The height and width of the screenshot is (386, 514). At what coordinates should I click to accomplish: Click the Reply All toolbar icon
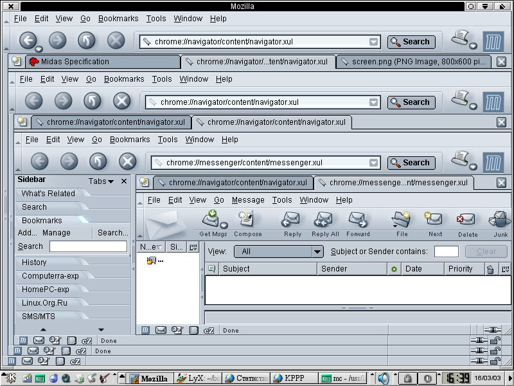coord(325,220)
